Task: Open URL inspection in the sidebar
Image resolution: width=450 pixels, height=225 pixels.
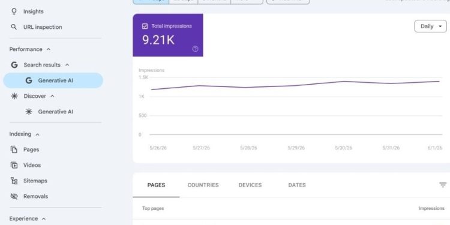Action: click(x=43, y=27)
